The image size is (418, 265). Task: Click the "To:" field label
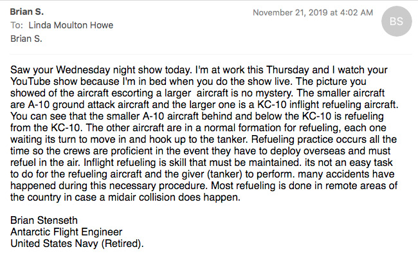pyautogui.click(x=17, y=25)
